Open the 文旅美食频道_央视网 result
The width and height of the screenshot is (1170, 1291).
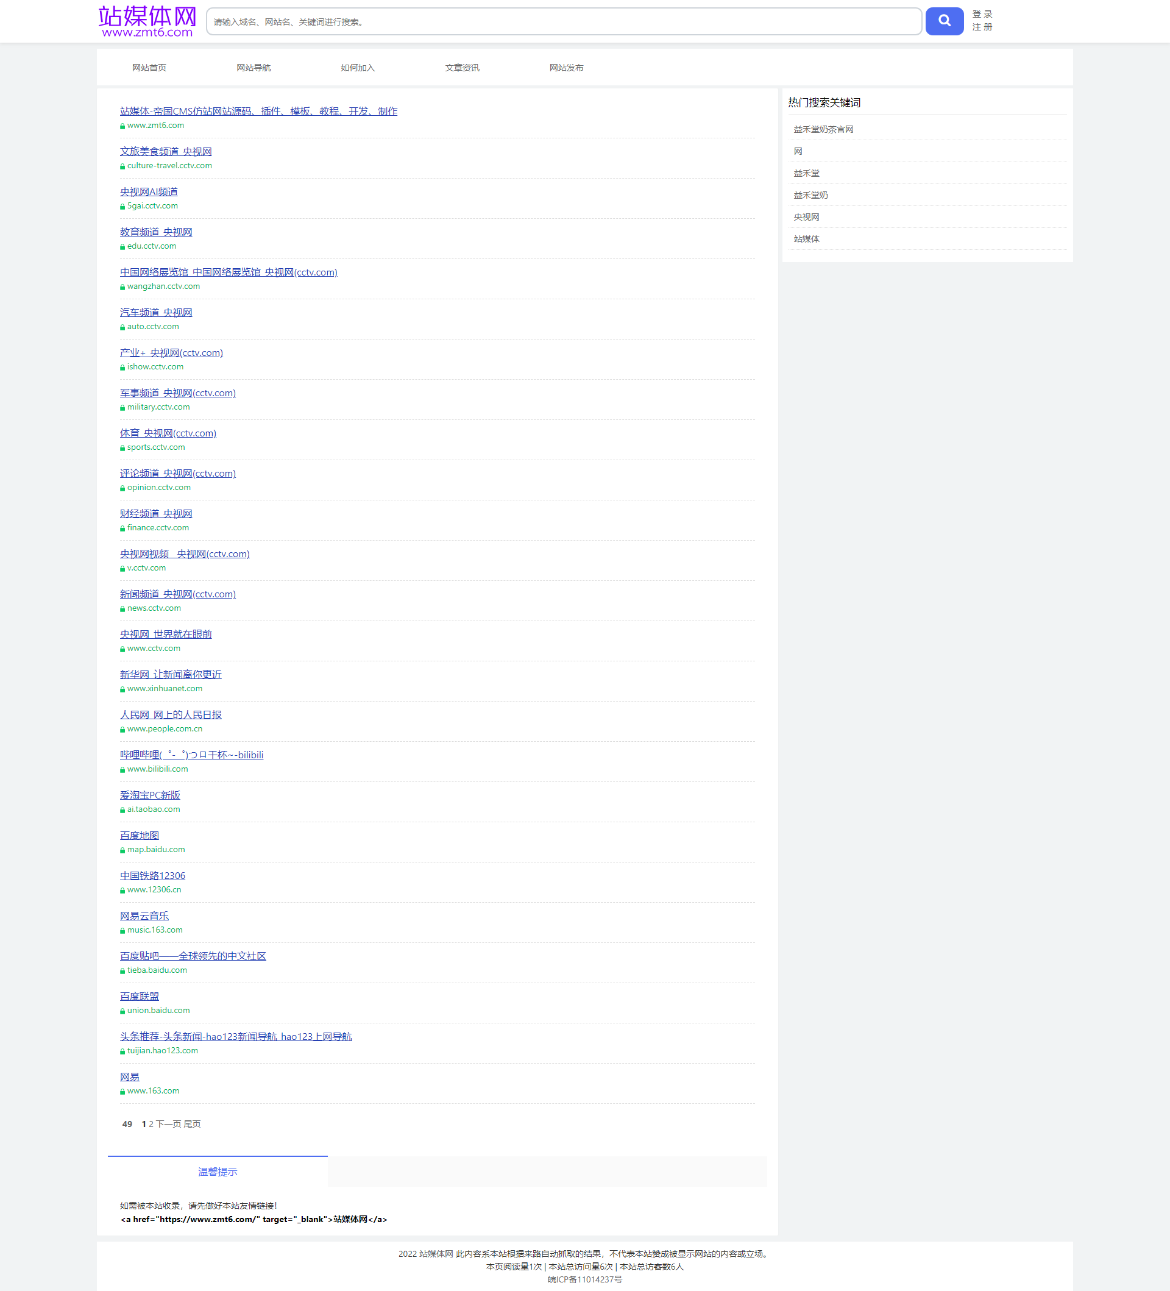166,152
